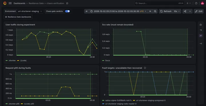This screenshot has width=206, height=106.
Task: Star this dashboard as favorite
Action: tap(67, 3)
